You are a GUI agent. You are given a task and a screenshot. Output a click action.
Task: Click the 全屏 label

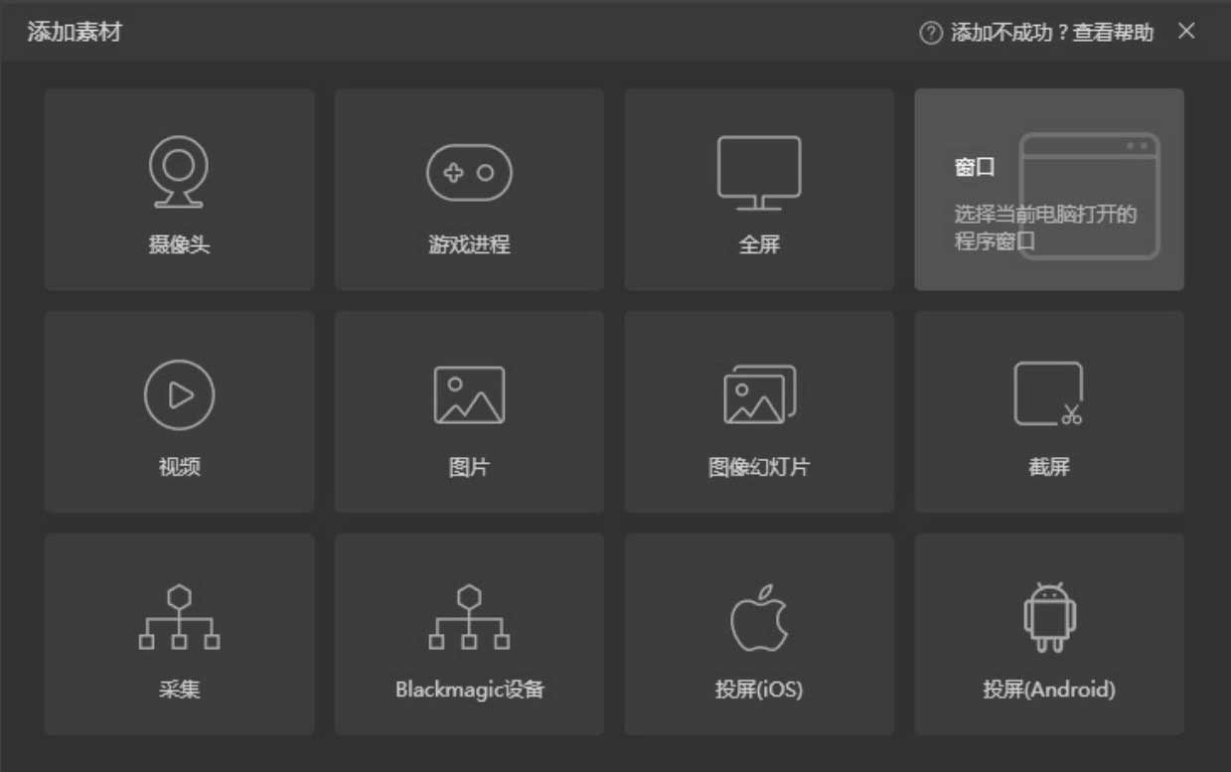759,244
